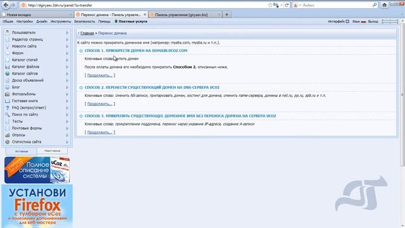Open the Дизайн menu
Viewport: 405px width, 228px height.
(x=42, y=22)
